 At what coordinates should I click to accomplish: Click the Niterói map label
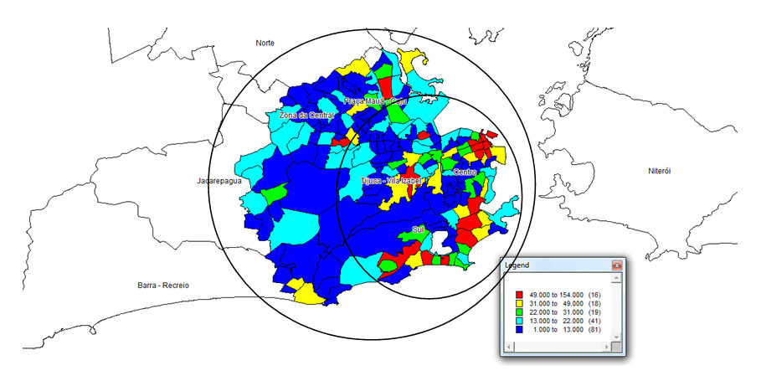[660, 171]
